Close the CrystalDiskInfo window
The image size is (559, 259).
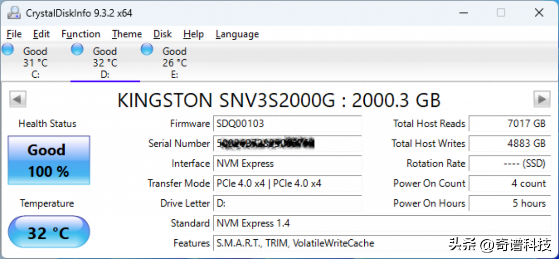click(x=539, y=13)
